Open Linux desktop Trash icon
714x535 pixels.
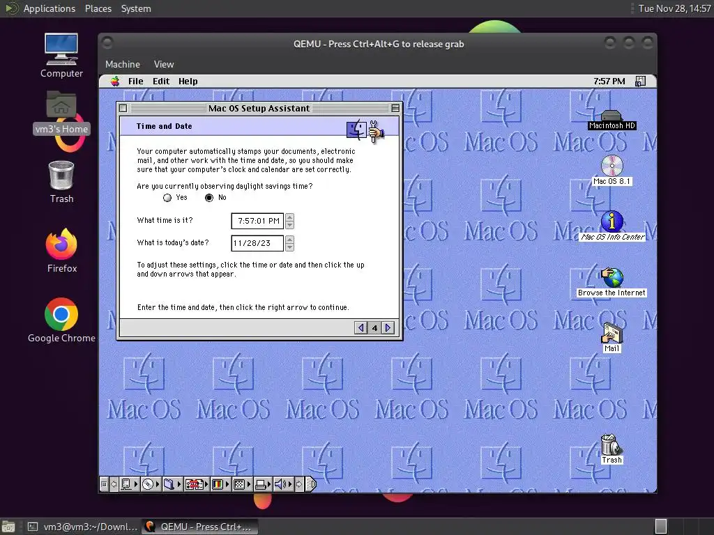[61, 182]
